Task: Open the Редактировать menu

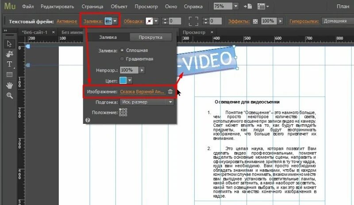Action: point(58,7)
